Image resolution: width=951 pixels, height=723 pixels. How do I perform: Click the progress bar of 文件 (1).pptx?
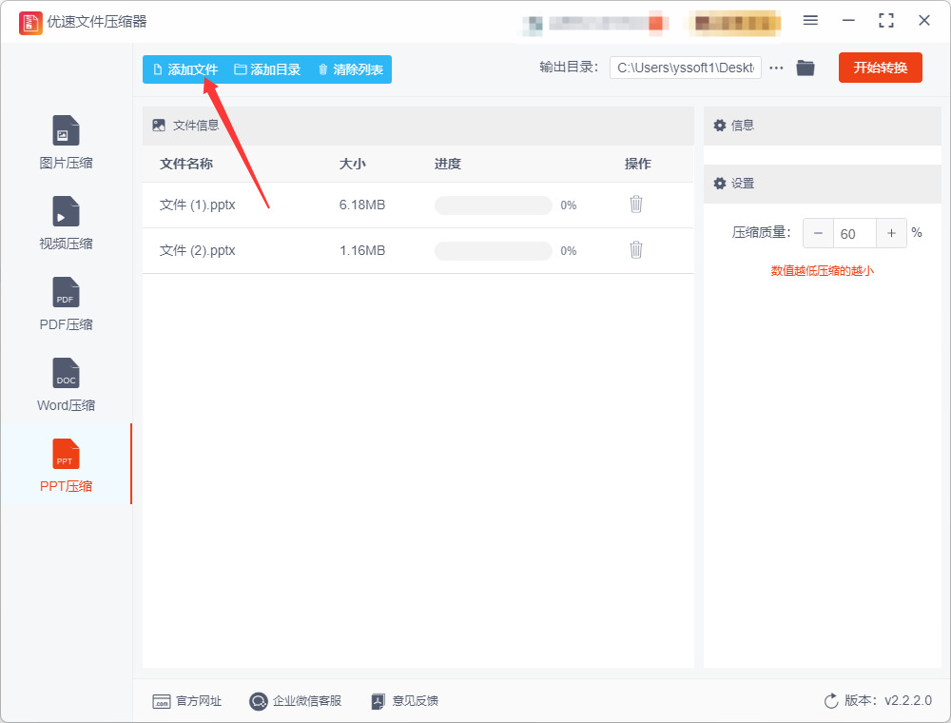click(x=493, y=205)
